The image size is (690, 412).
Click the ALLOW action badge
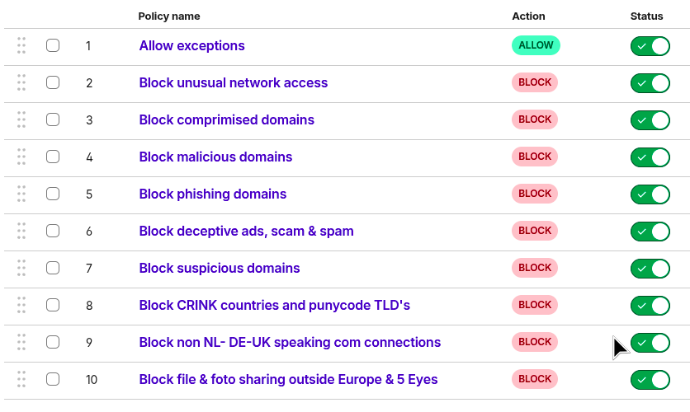tap(536, 45)
